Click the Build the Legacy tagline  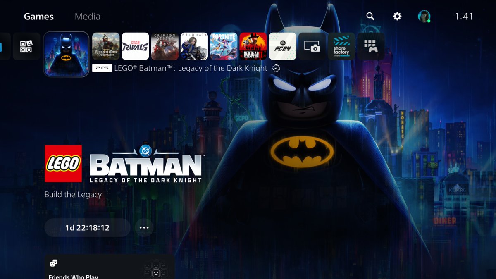[x=73, y=194]
